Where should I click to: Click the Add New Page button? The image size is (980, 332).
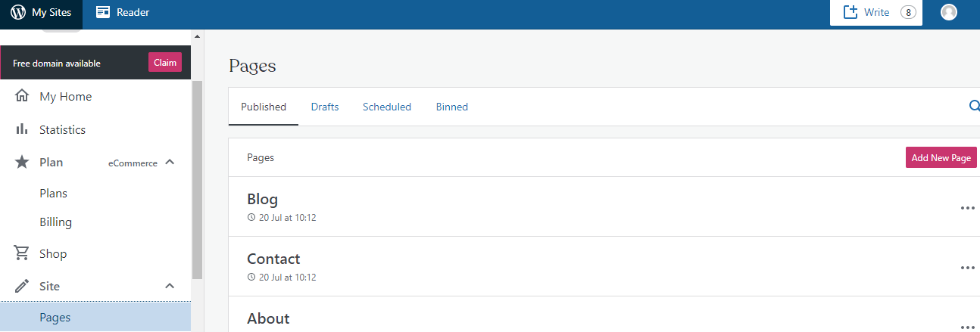[941, 157]
